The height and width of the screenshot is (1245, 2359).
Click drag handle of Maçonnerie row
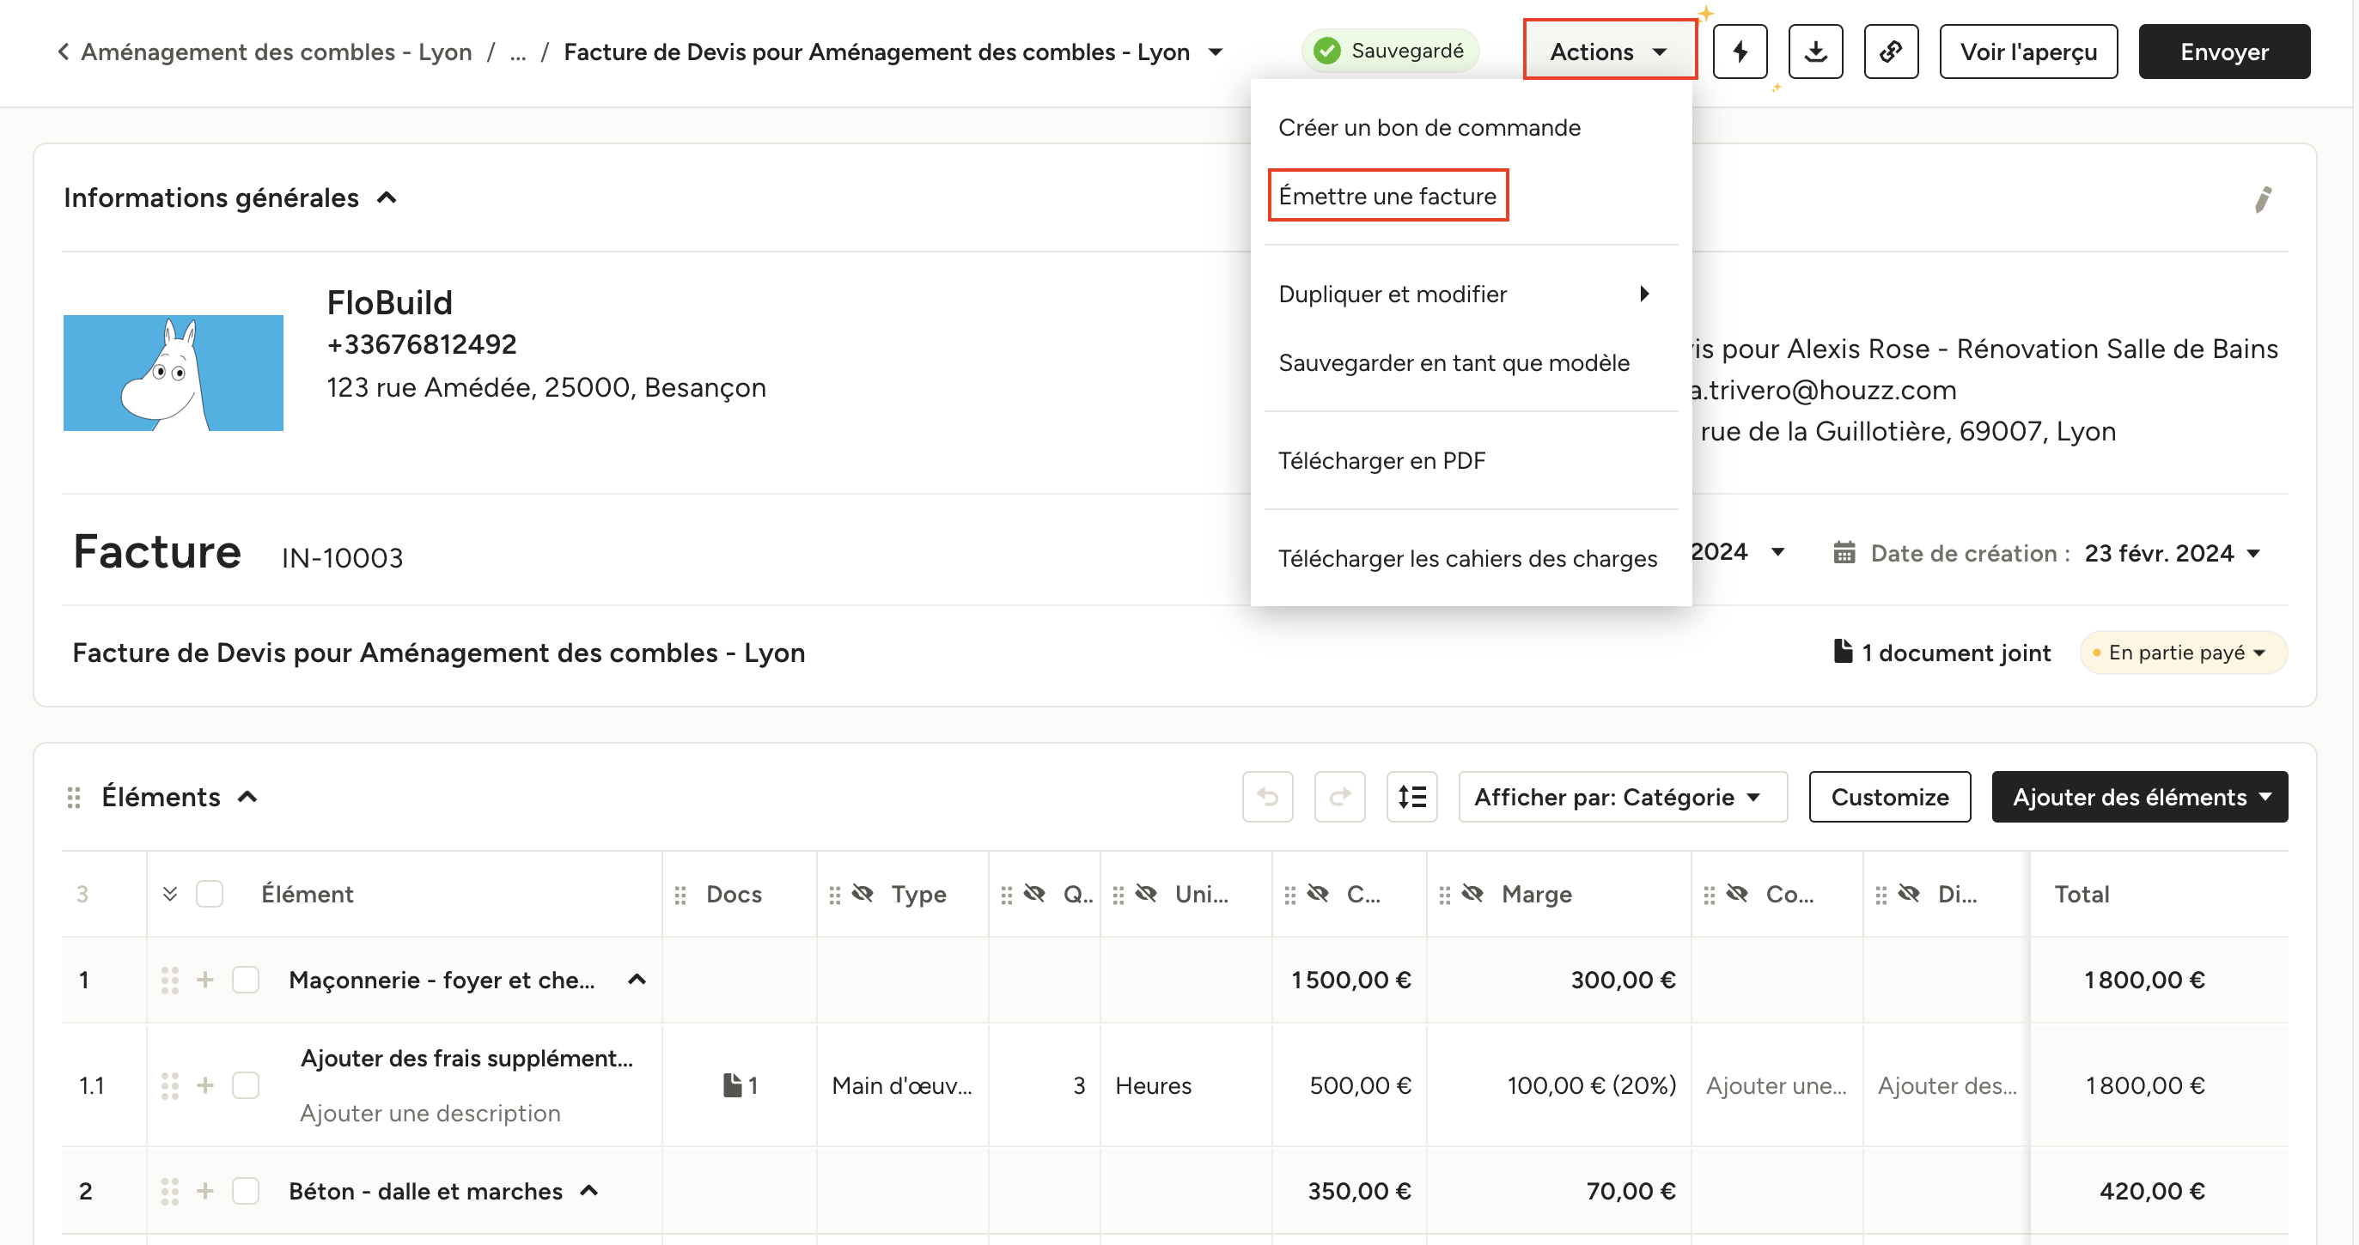point(169,981)
